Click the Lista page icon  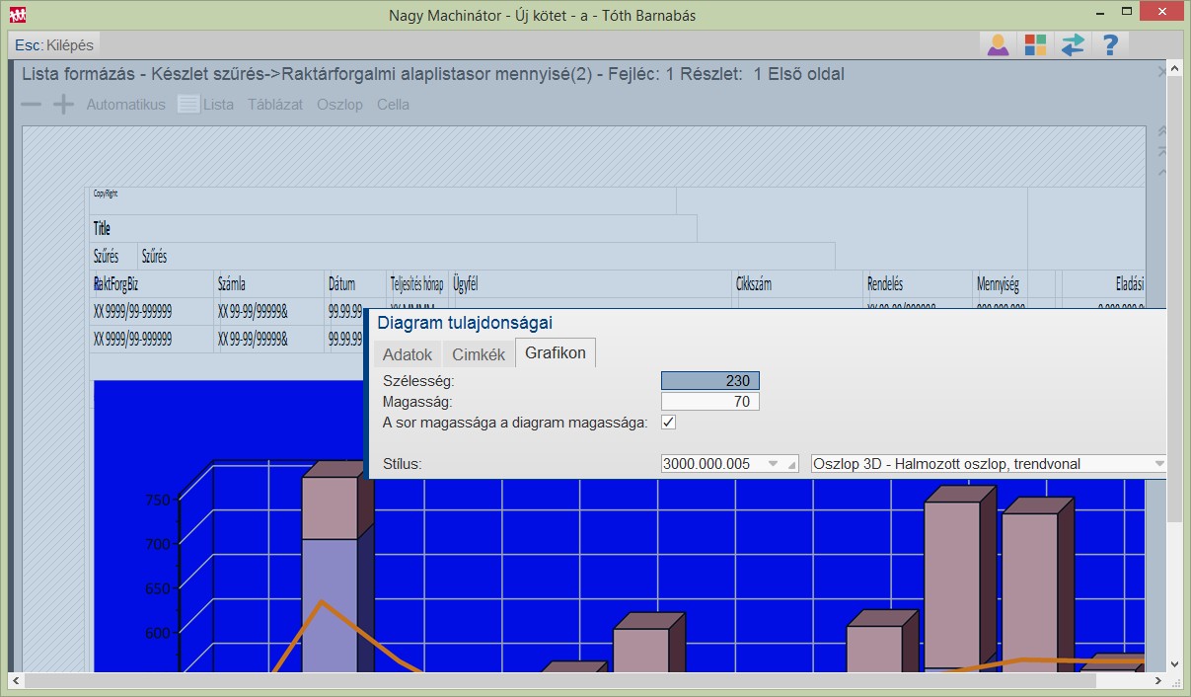pyautogui.click(x=188, y=105)
